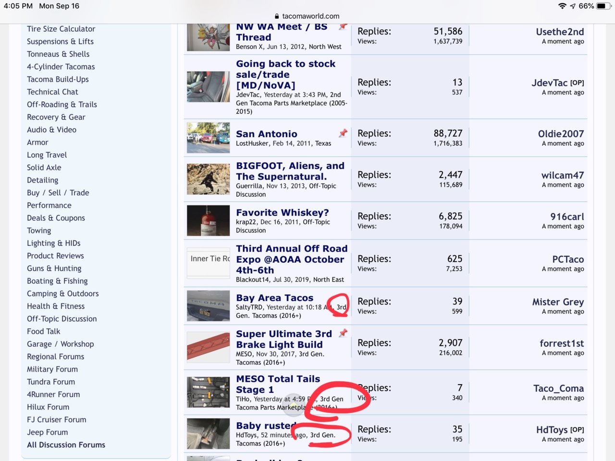View last poster Taco_Coma profile

[x=559, y=388]
